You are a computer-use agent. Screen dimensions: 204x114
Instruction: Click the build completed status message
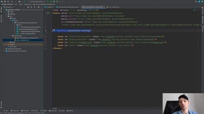24,113
